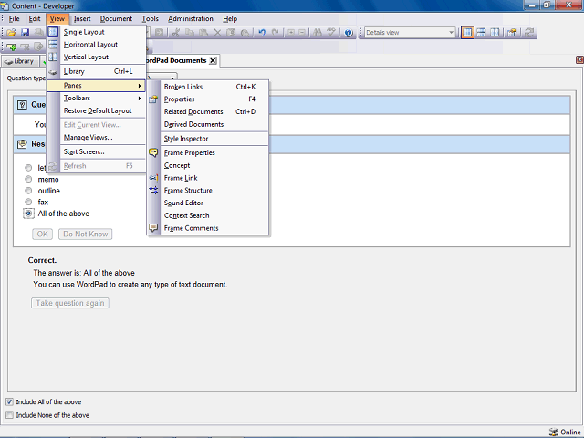Click the Find binoculars toolbar icon
584x438 pixels.
pyautogui.click(x=318, y=33)
